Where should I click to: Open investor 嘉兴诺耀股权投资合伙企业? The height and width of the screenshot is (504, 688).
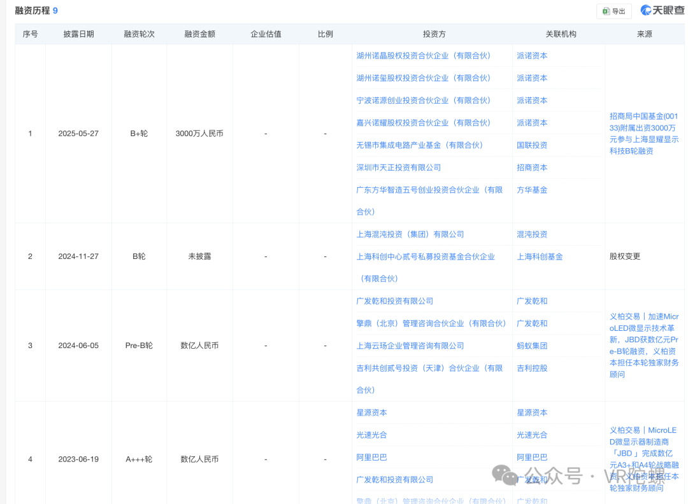424,123
